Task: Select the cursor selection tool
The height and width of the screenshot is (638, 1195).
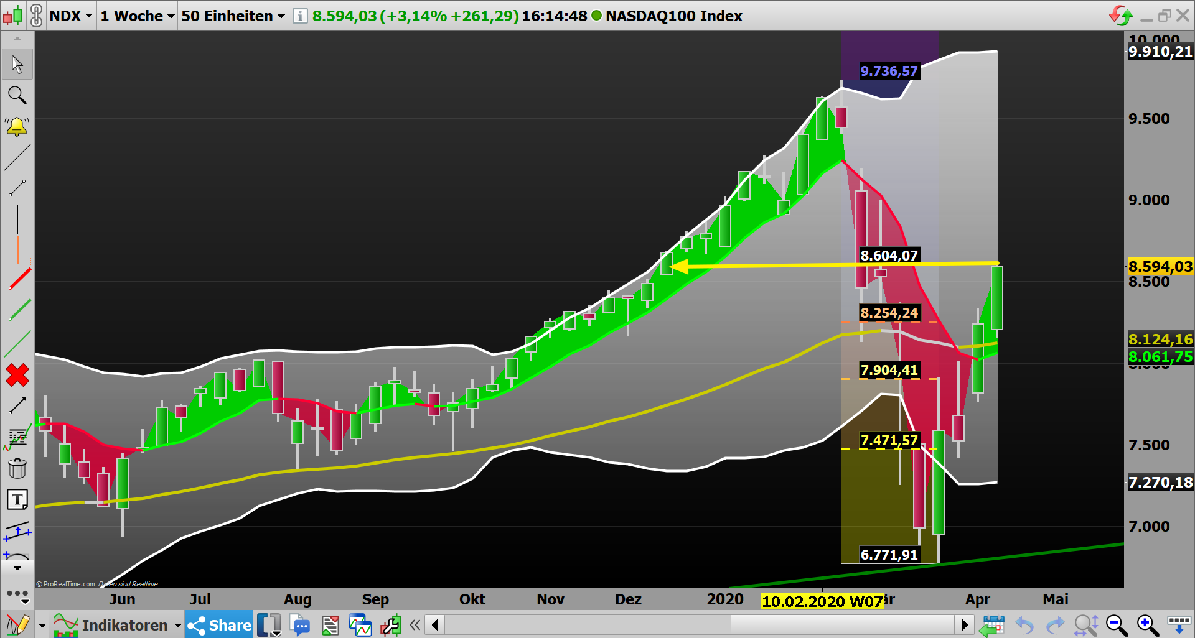Action: pos(17,64)
